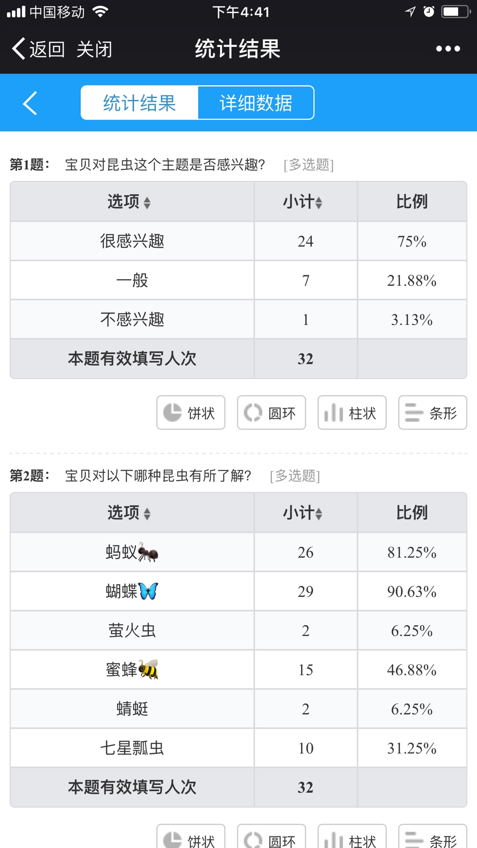Show question 1 as donut chart (圆环)
The height and width of the screenshot is (848, 477).
tap(271, 413)
